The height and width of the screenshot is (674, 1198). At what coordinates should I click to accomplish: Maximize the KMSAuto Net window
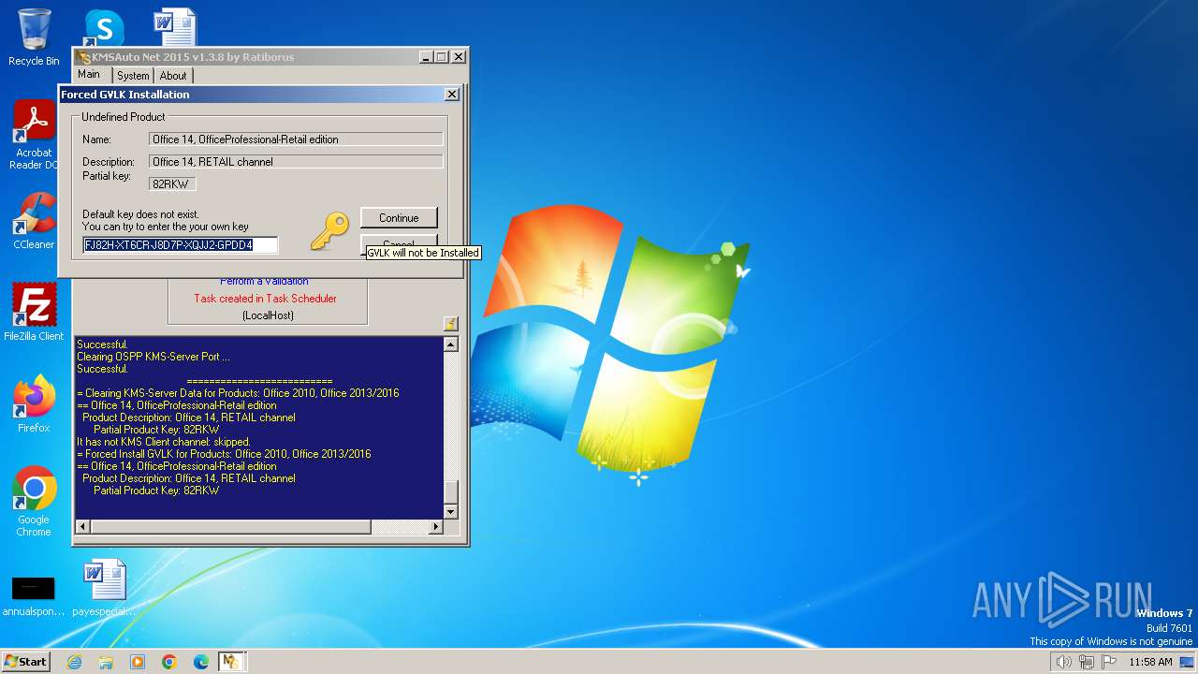(x=442, y=57)
